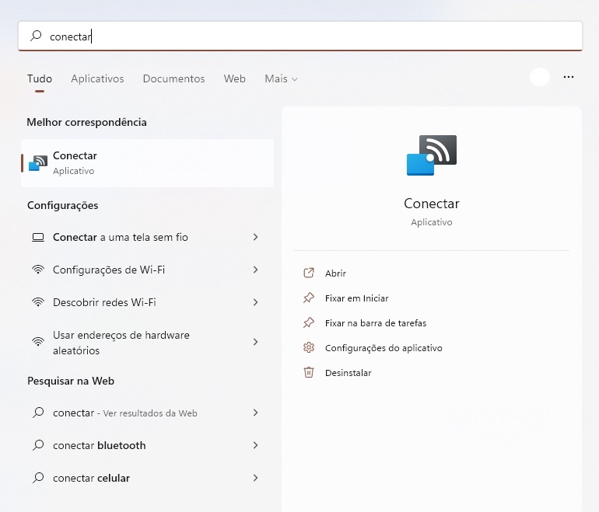
Task: Click search icon beside 'Ver resultados da Web'
Action: pos(38,413)
